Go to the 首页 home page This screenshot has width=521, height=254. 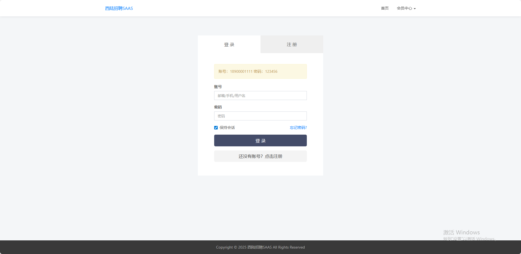[x=384, y=8]
